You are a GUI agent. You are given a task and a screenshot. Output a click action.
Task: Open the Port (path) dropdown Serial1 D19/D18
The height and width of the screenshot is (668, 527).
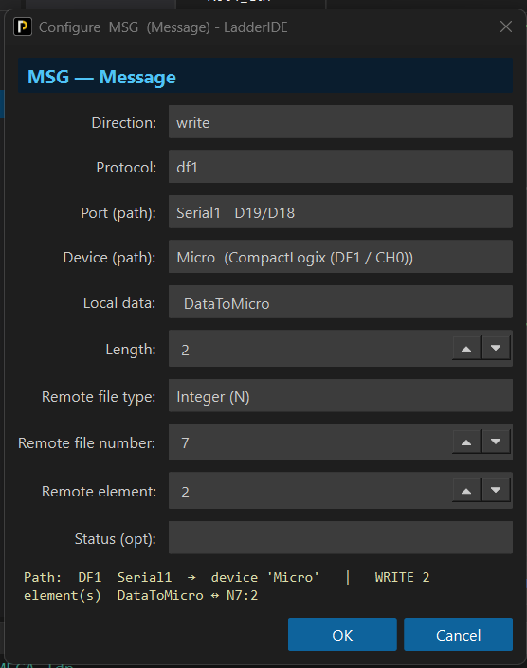coord(340,211)
